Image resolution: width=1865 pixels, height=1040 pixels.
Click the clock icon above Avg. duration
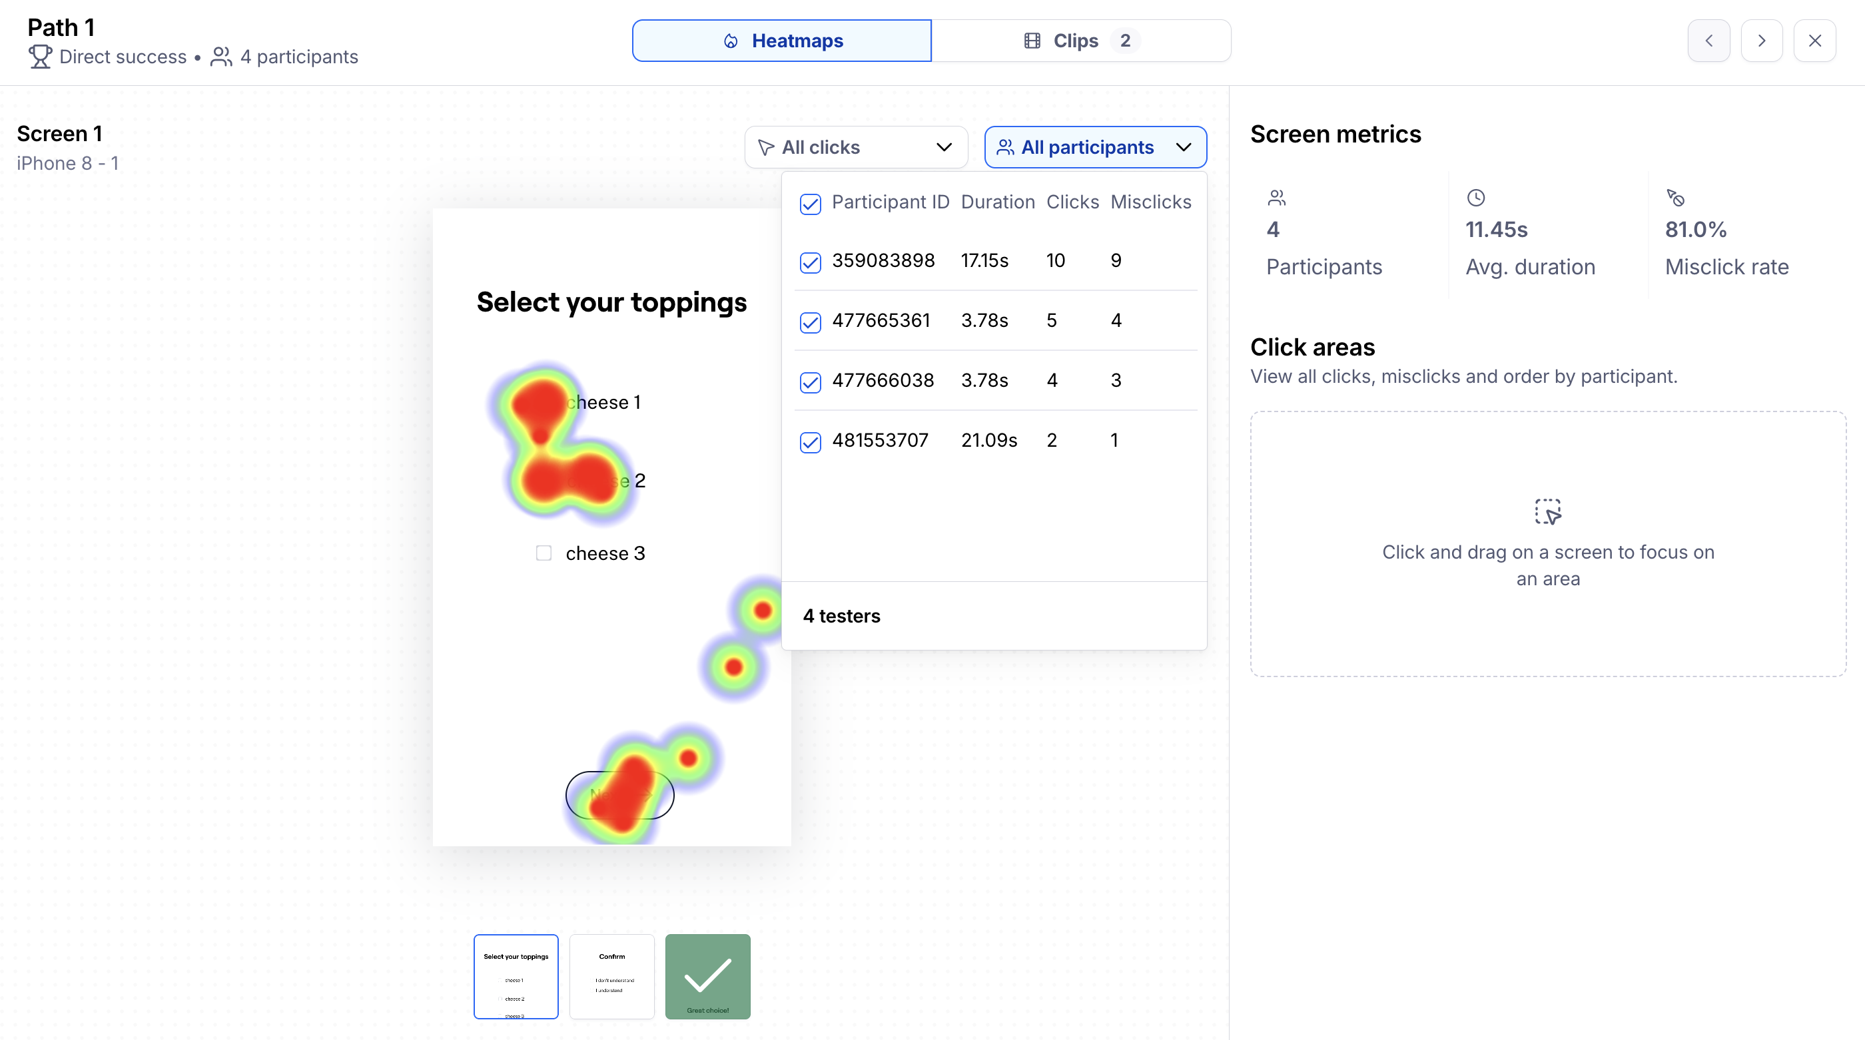click(1475, 198)
